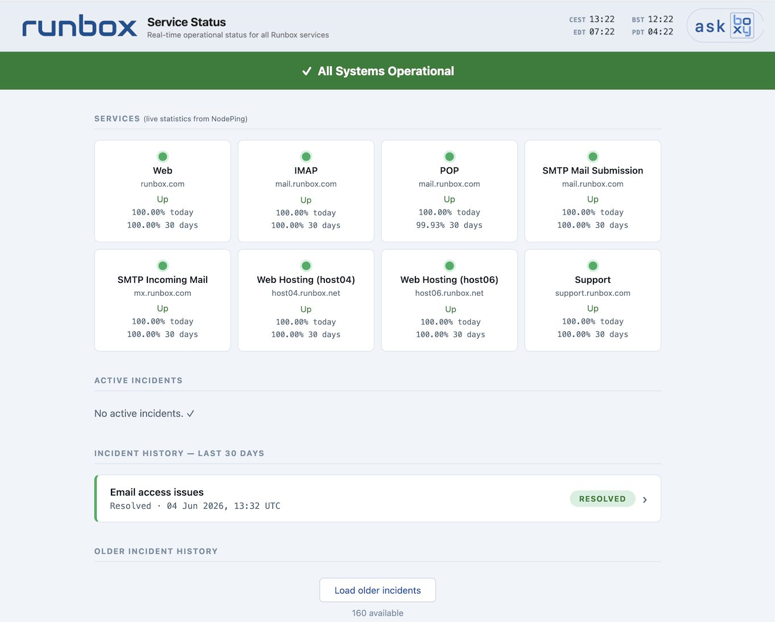
Task: Click BST 12:22 clock
Action: point(652,19)
